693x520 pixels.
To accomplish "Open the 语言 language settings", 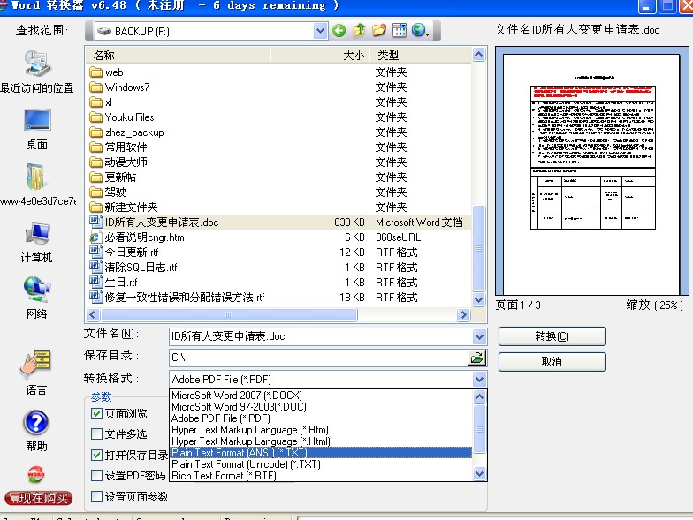I will [36, 372].
